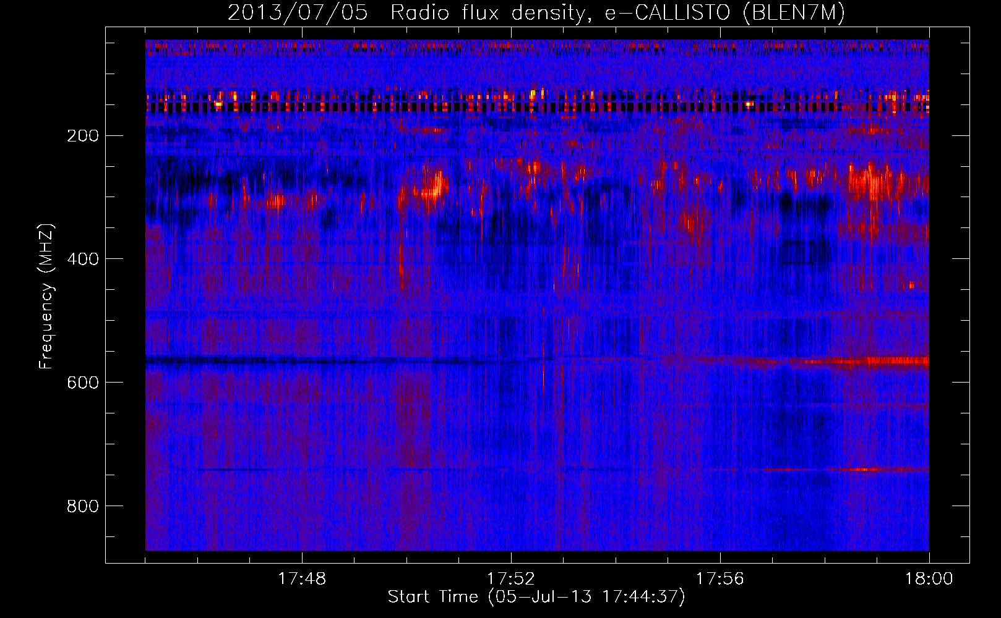Click the 600 frequency tick label

click(83, 383)
